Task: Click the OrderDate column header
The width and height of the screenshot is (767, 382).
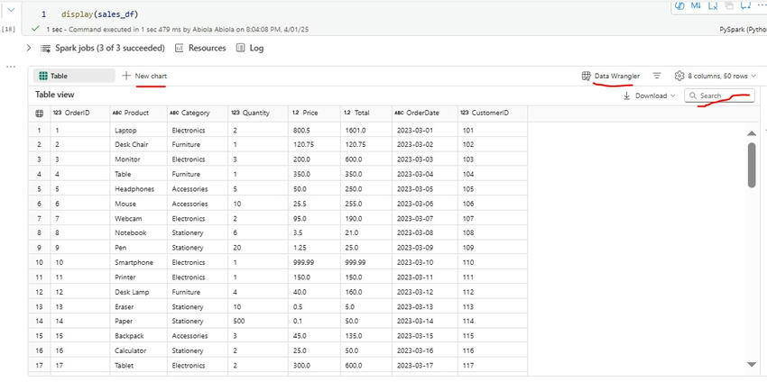Action: (425, 113)
